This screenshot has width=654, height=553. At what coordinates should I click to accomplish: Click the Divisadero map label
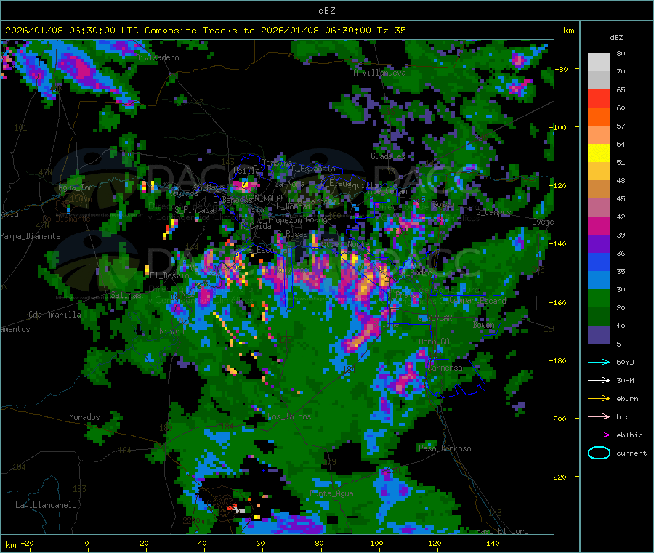pyautogui.click(x=157, y=57)
